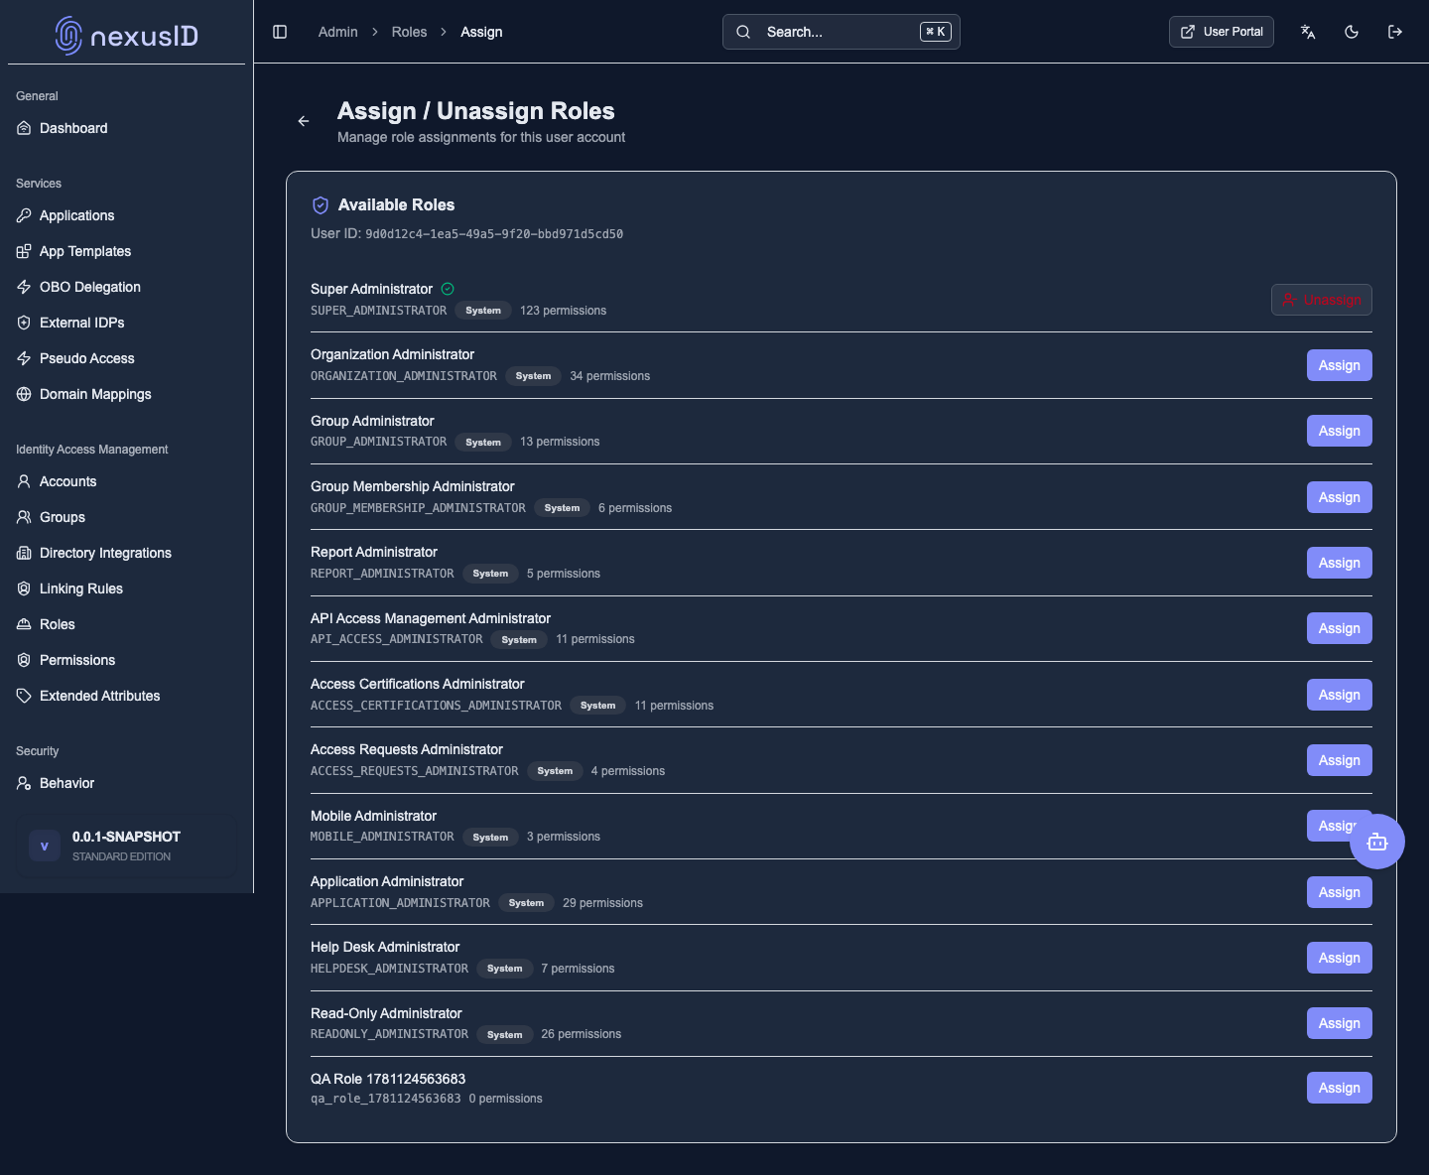Click the SUPER_ADMINISTRATOR code label
This screenshot has width=1429, height=1175.
[x=379, y=311]
